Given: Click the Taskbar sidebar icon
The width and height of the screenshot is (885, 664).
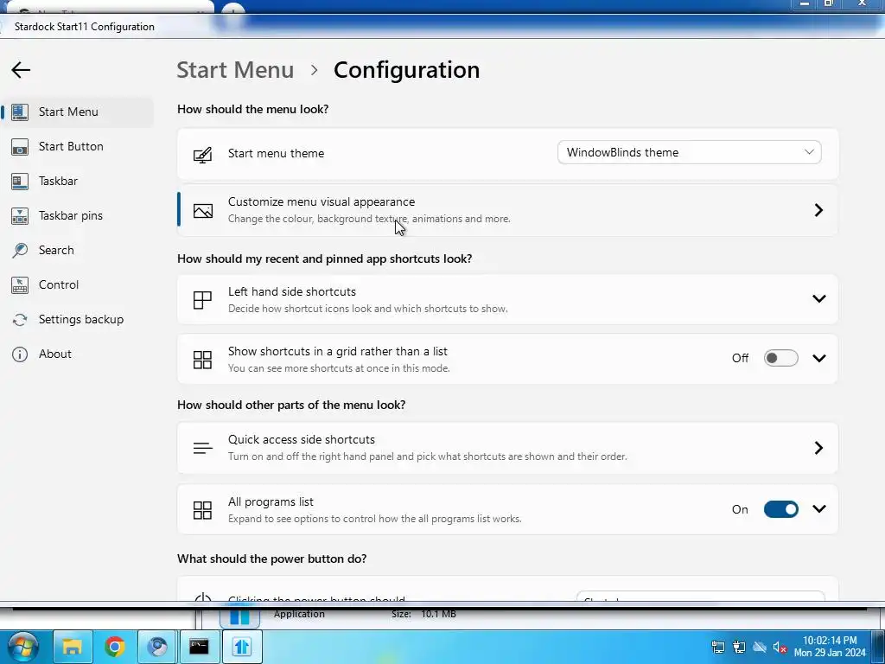Looking at the screenshot, I should pyautogui.click(x=20, y=182).
